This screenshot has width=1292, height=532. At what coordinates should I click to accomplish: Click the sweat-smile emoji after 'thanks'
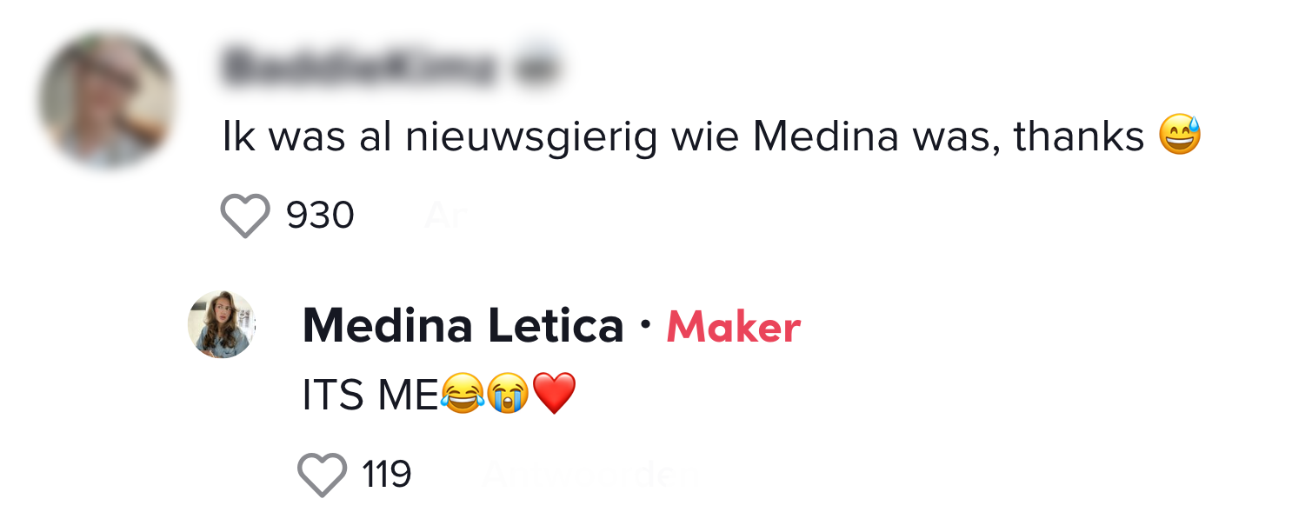coord(1180,138)
